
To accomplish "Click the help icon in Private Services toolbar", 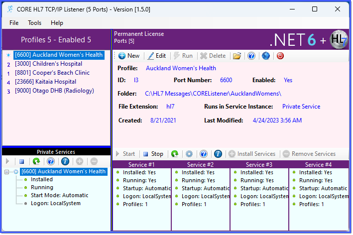I will 51,161.
